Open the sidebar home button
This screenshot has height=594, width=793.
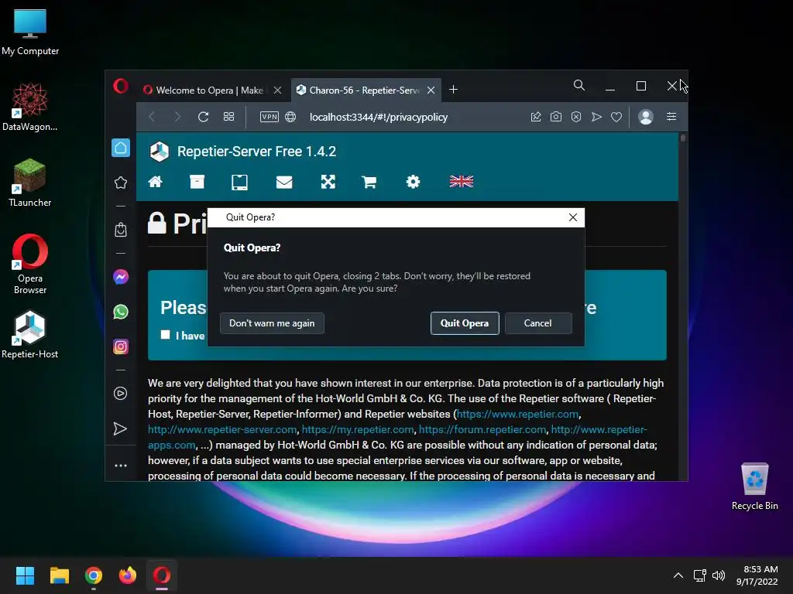pyautogui.click(x=120, y=148)
